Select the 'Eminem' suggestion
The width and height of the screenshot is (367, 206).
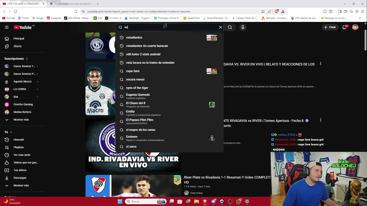coord(169,138)
